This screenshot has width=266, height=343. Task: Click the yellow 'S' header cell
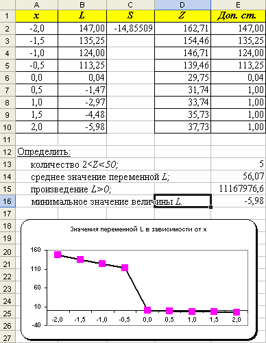pyautogui.click(x=130, y=16)
